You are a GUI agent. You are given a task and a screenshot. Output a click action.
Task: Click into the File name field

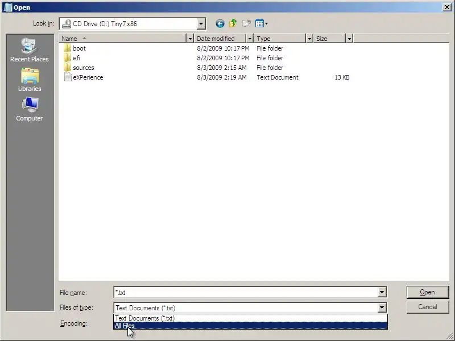tap(246, 292)
